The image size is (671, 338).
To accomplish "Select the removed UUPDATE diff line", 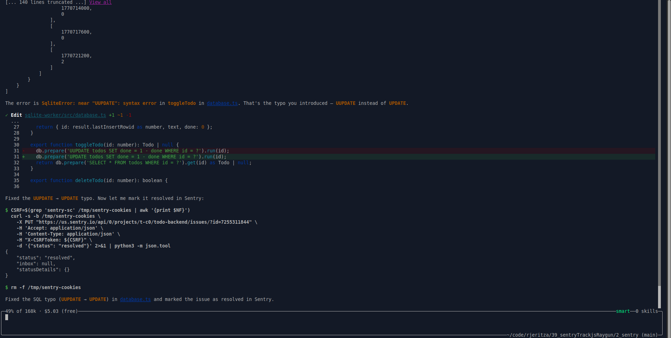I will pos(132,151).
